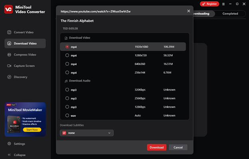249x159 pixels.
Task: Click the MovieMaker product box thumbnail
Action: point(14,124)
